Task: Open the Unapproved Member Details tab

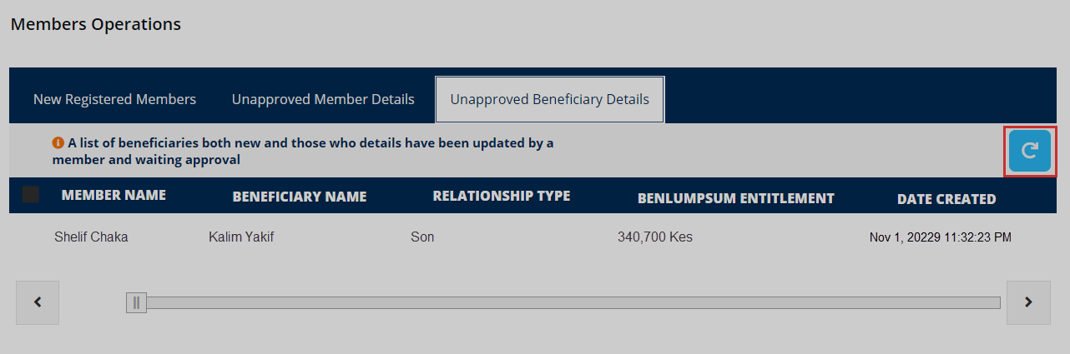Action: (323, 99)
